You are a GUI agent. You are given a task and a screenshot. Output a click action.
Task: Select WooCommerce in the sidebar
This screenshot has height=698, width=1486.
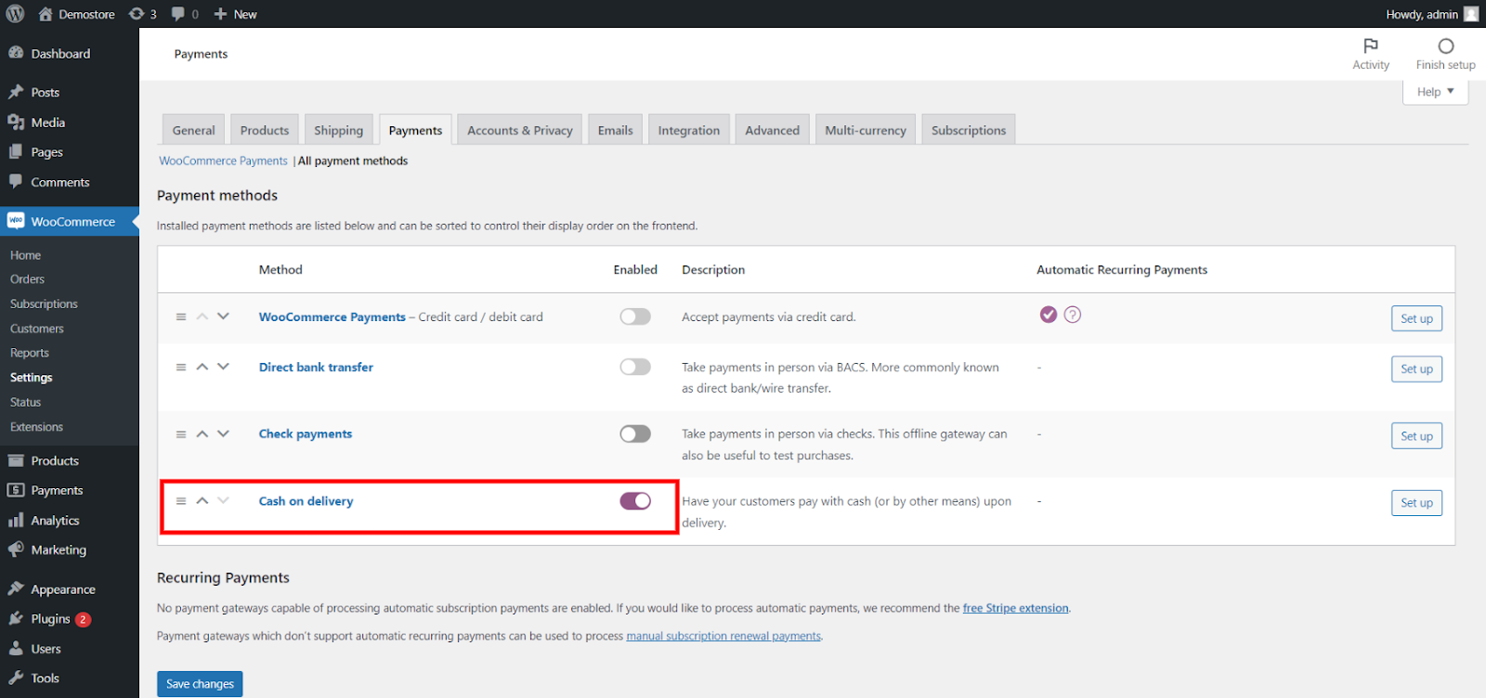tap(70, 221)
